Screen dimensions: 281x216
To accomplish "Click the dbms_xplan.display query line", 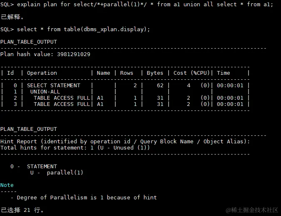I will (x=75, y=29).
